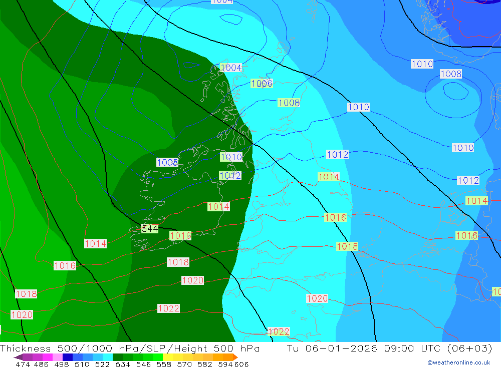The width and height of the screenshot is (501, 367).
Task: Click the purple arrow tip starting the legend
Action: (x=18, y=357)
